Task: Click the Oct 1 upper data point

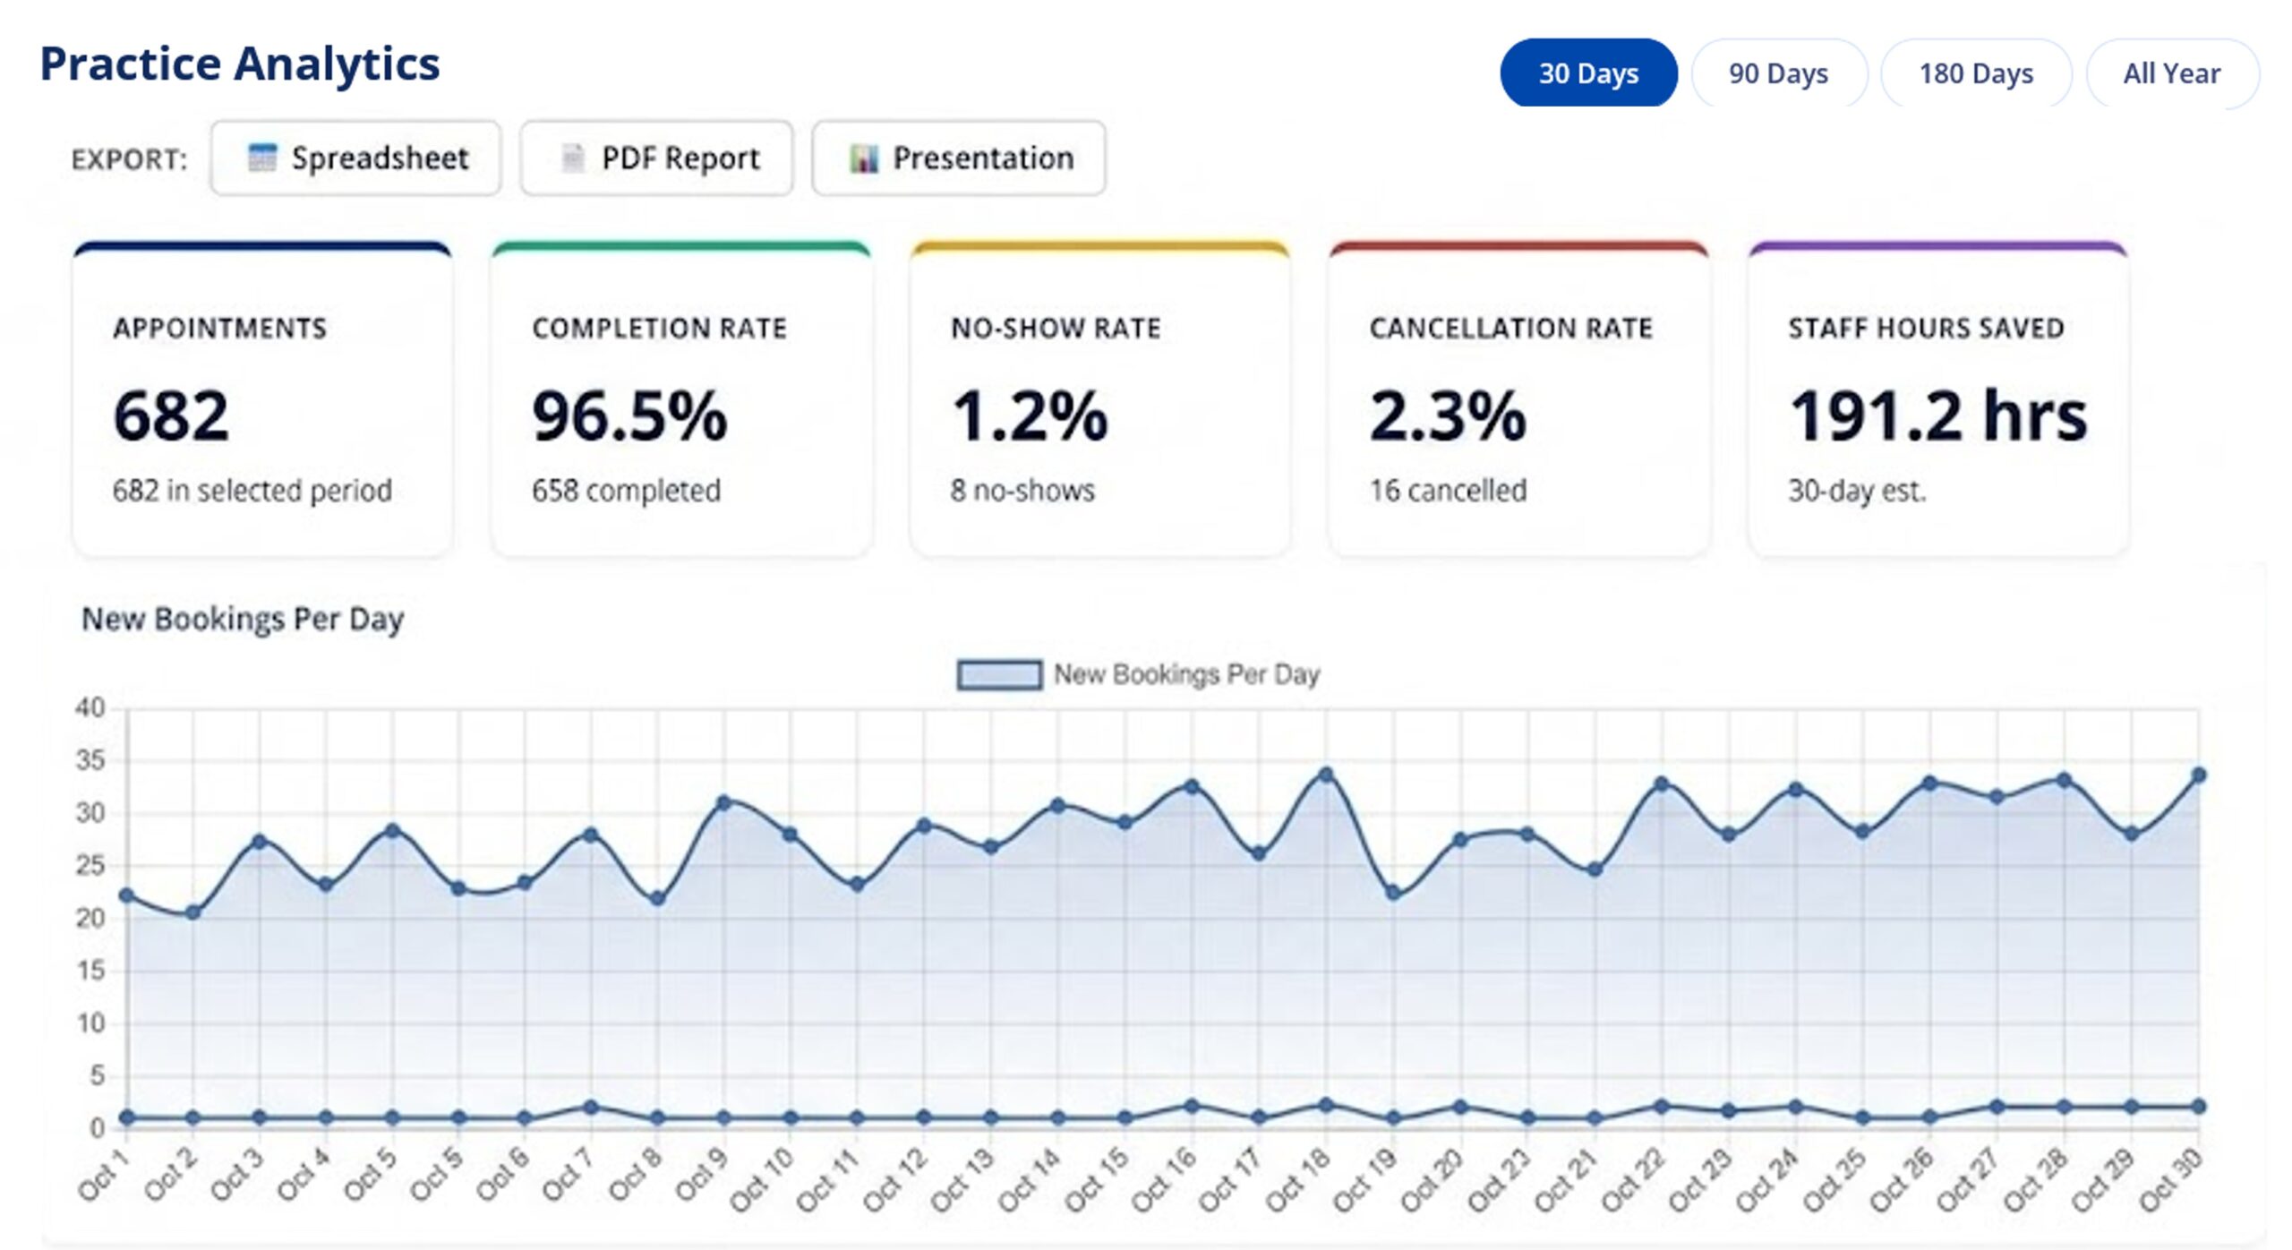Action: (126, 895)
